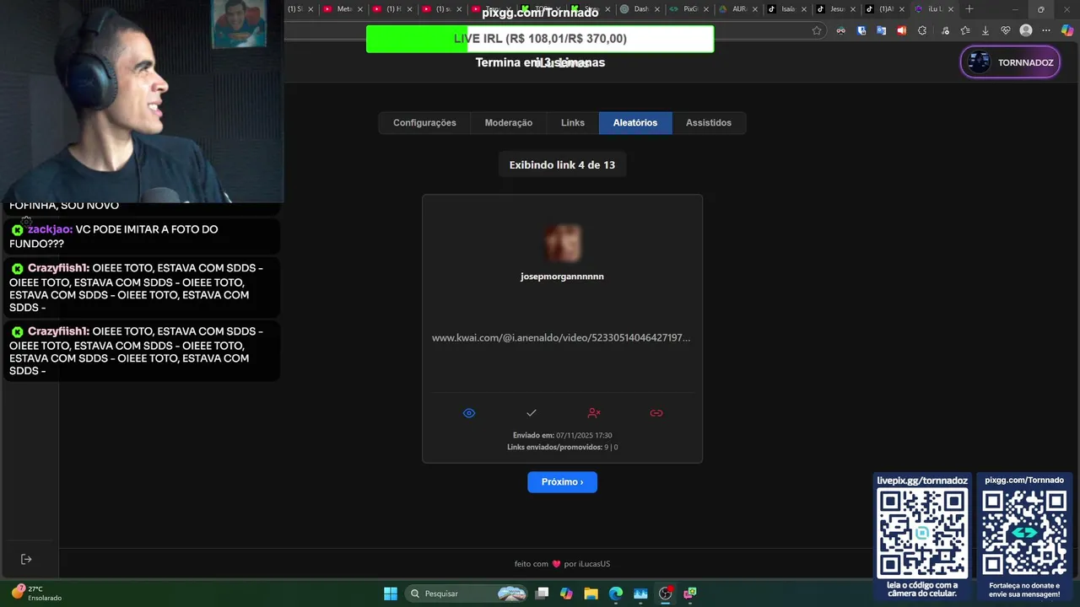1080x607 pixels.
Task: Click the blue shield extension icon
Action: (x=861, y=30)
